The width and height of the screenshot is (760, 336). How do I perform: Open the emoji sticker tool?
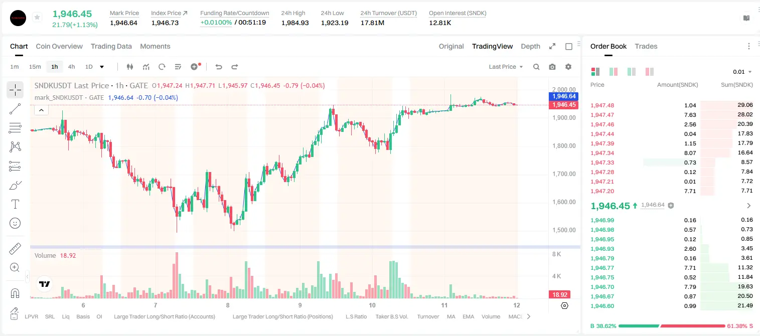(x=15, y=223)
